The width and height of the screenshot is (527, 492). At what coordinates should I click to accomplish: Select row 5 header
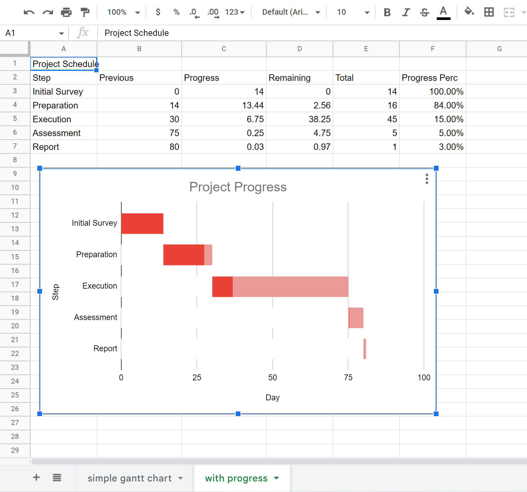point(15,119)
